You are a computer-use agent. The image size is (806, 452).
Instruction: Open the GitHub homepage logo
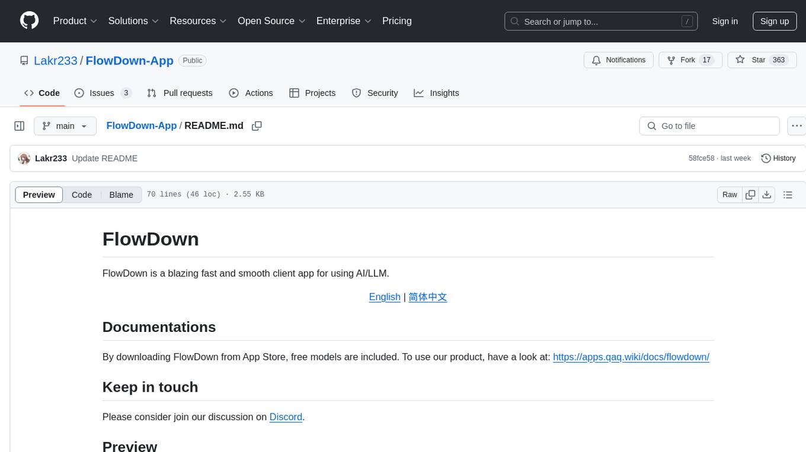[x=30, y=21]
